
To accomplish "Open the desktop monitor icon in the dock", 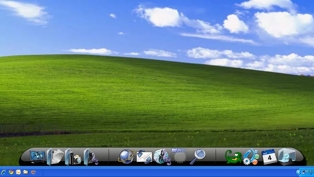I will [38, 157].
